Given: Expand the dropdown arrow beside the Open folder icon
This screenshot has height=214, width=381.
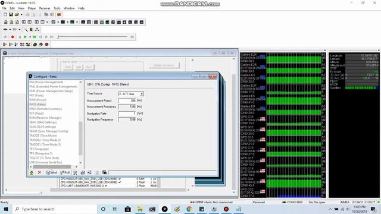Looking at the screenshot, I should click(x=21, y=14).
